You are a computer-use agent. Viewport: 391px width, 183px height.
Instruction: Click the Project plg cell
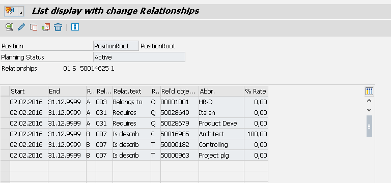[x=221, y=156]
